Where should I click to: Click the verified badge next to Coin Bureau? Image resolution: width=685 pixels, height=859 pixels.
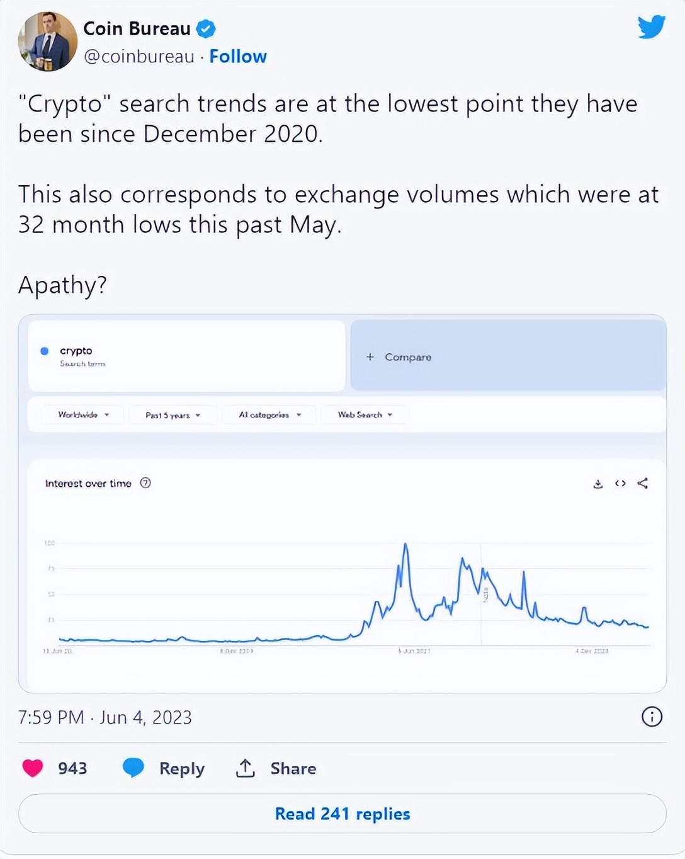click(205, 28)
